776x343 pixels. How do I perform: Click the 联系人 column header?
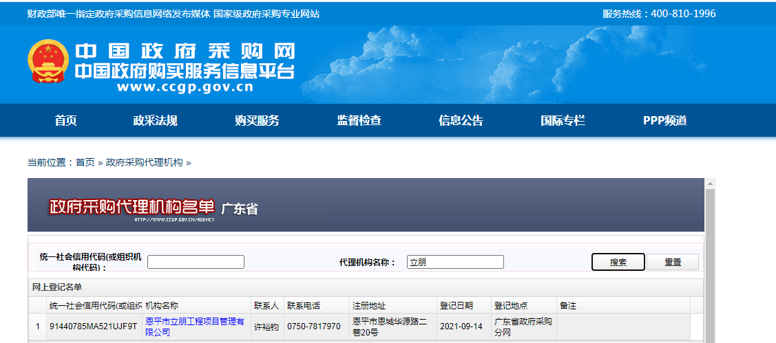tap(268, 305)
